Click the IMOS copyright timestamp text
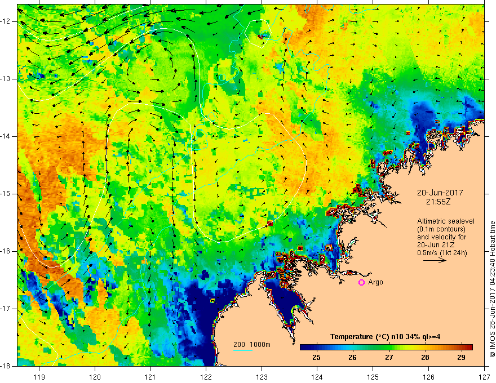496x383 pixels. click(492, 289)
